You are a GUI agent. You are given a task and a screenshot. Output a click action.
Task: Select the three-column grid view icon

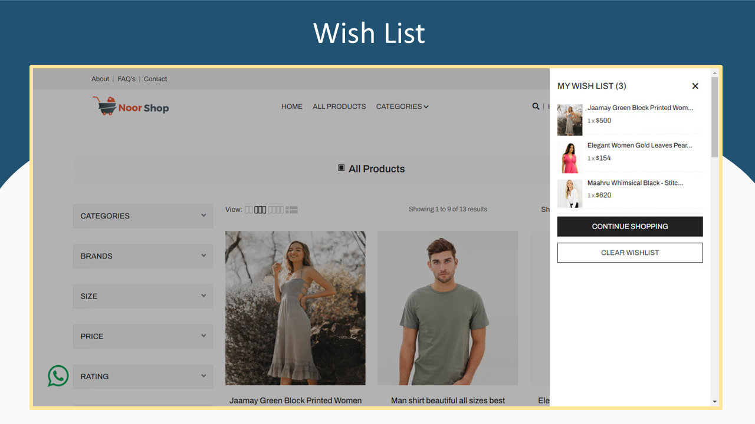click(260, 209)
